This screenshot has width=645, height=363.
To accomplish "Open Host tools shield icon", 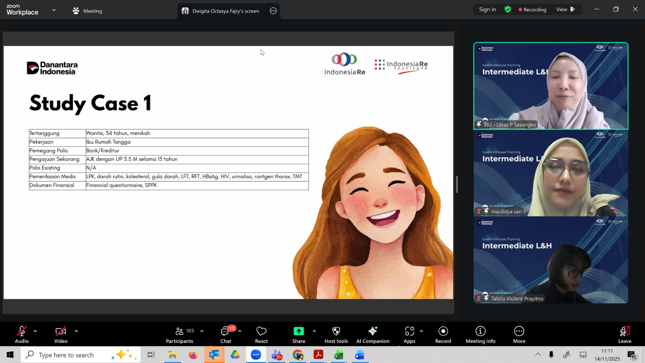I will 336,334.
